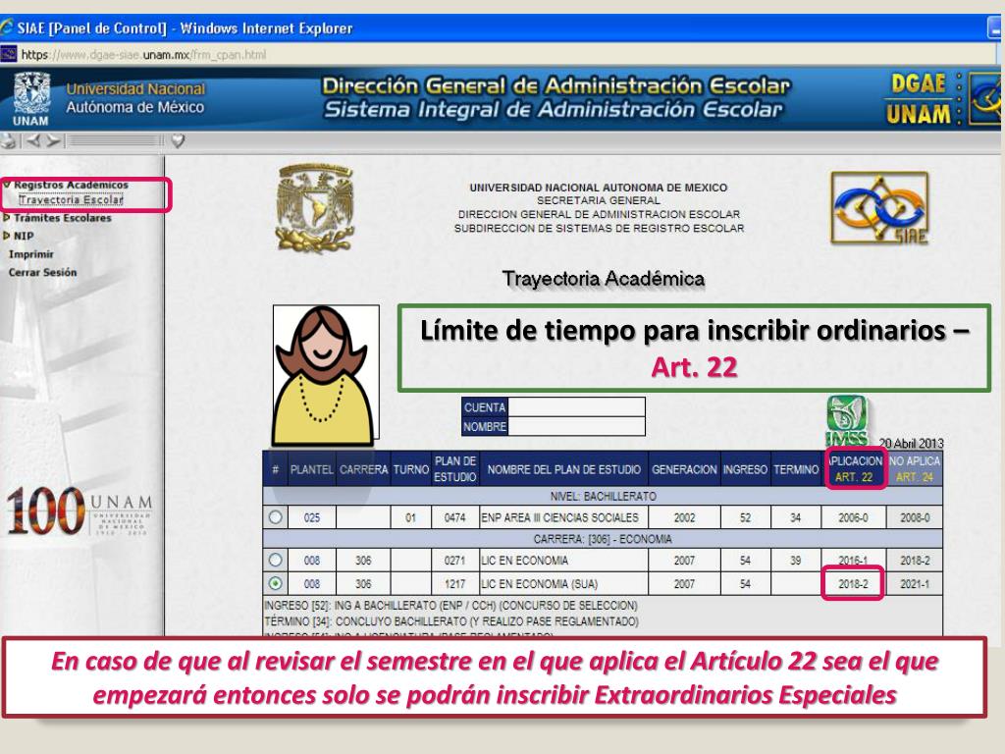Click the CARRERA column header

[x=363, y=469]
